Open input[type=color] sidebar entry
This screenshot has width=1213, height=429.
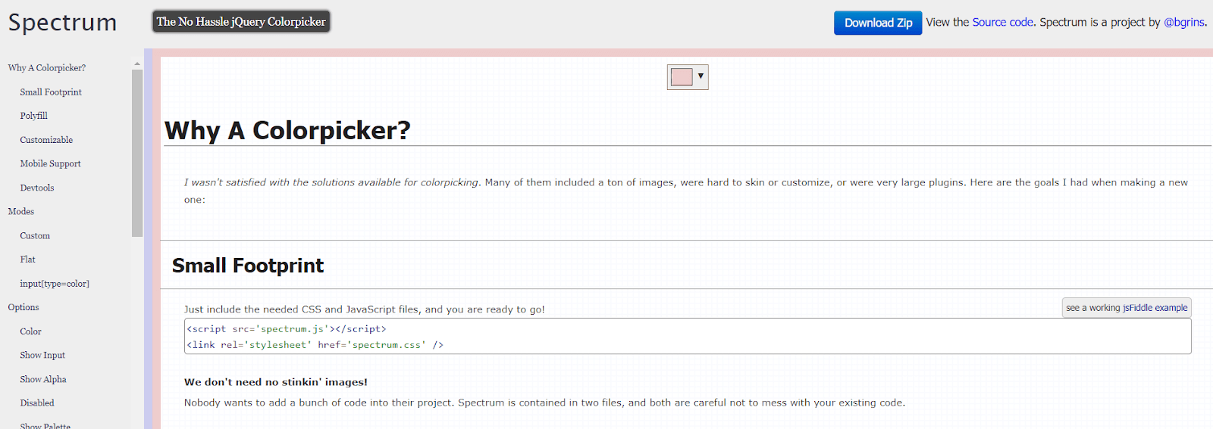point(55,284)
